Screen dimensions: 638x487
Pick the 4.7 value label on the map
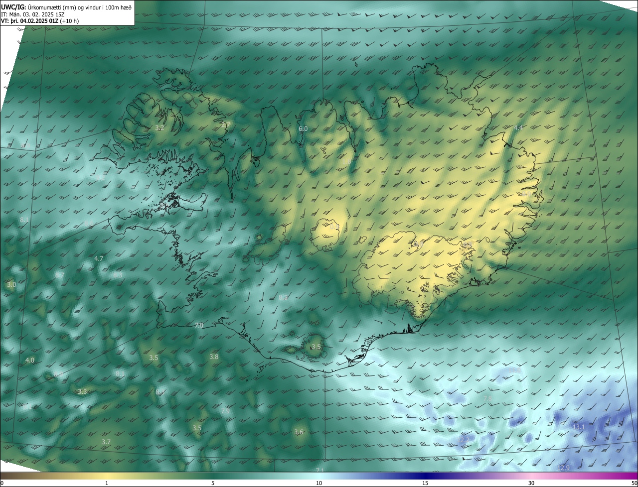[99, 258]
